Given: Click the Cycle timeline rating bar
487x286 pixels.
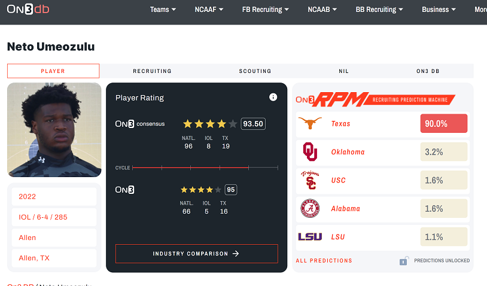Looking at the screenshot, I should pos(205,168).
